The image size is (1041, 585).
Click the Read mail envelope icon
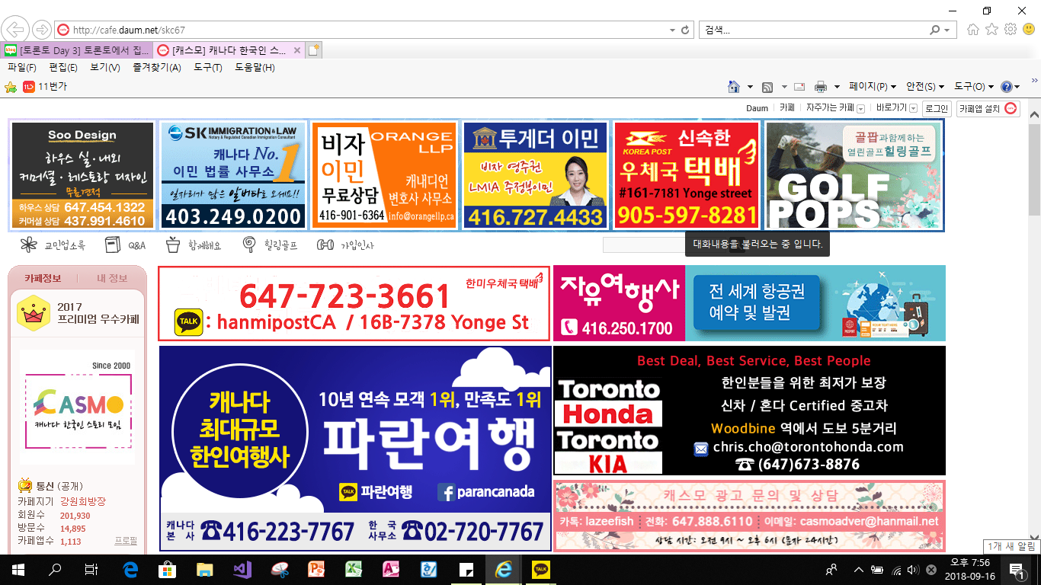click(799, 87)
